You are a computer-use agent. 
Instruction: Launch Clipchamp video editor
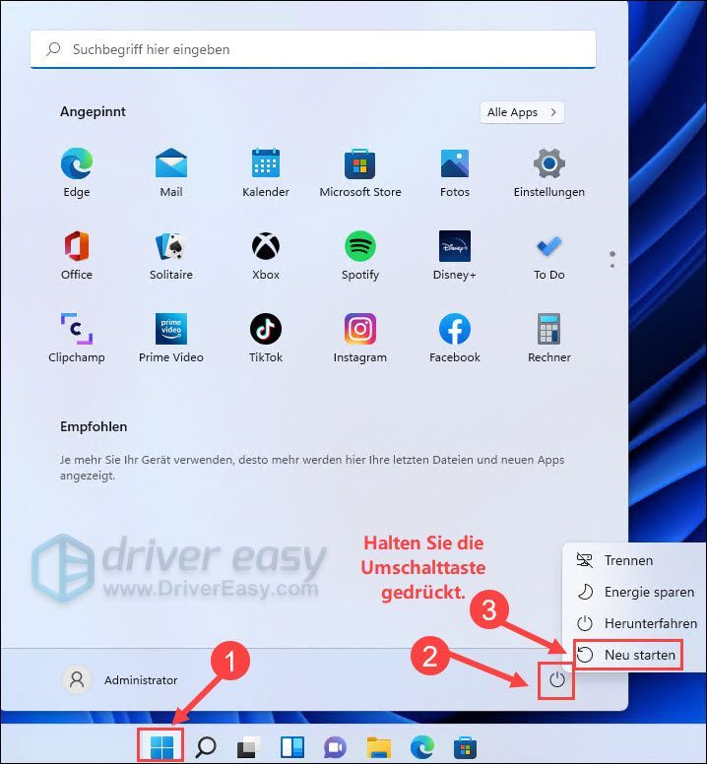[77, 338]
